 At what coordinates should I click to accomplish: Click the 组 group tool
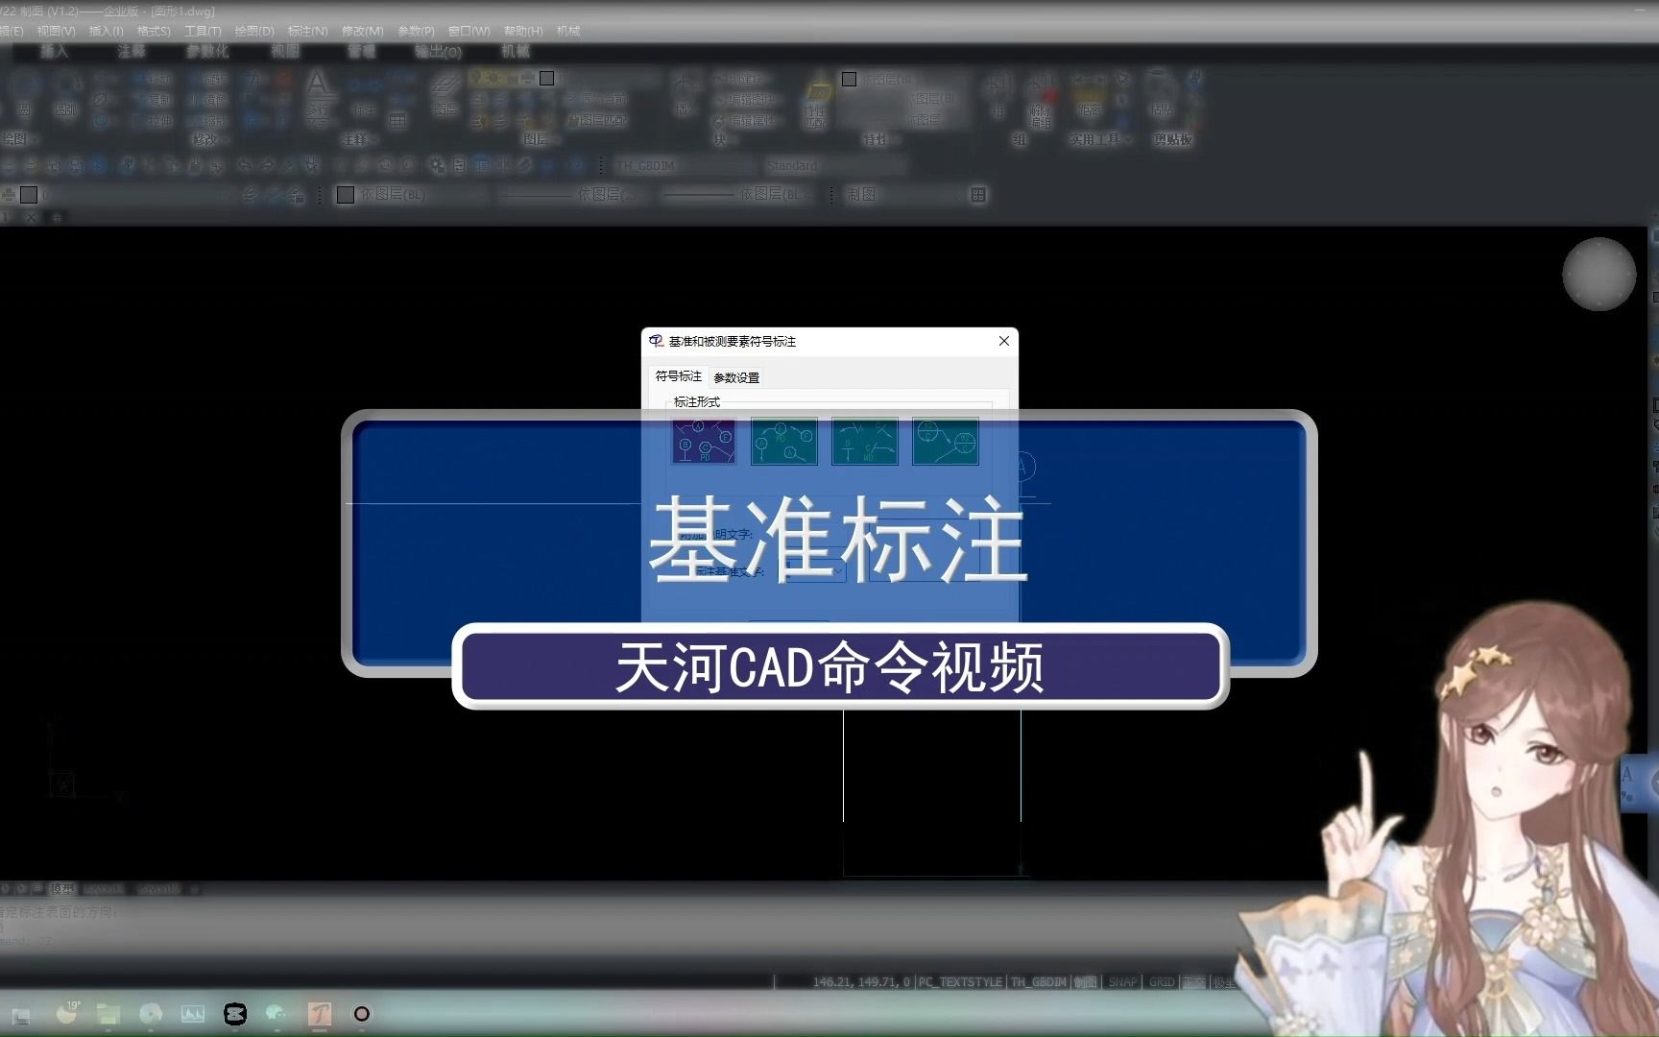[x=998, y=94]
